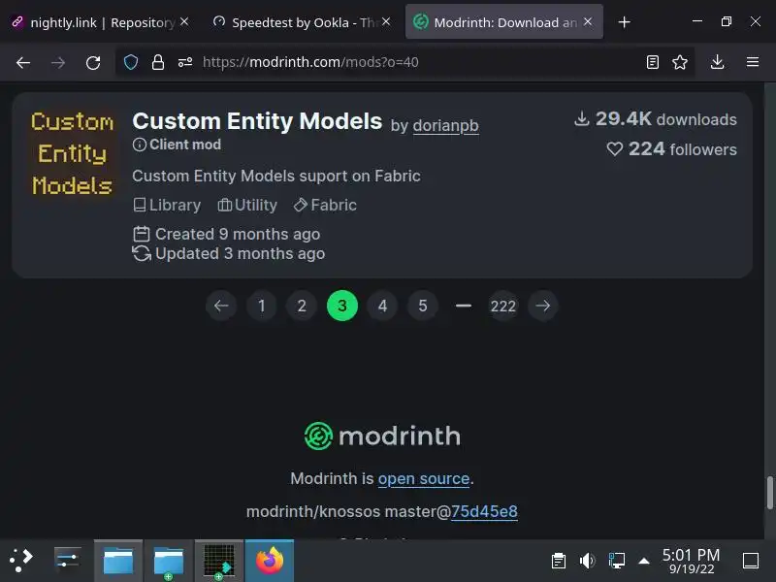Click the Custom Entity Models thumbnail icon
776x582 pixels.
point(72,153)
